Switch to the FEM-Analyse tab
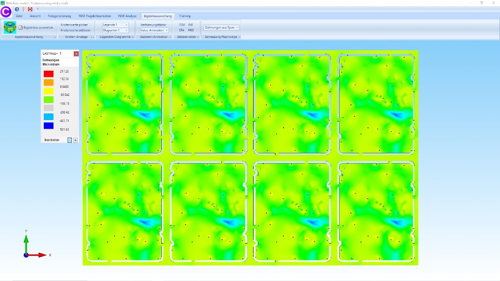 [127, 16]
